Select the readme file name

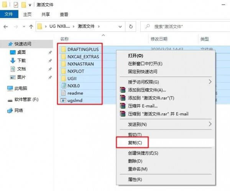[75, 93]
